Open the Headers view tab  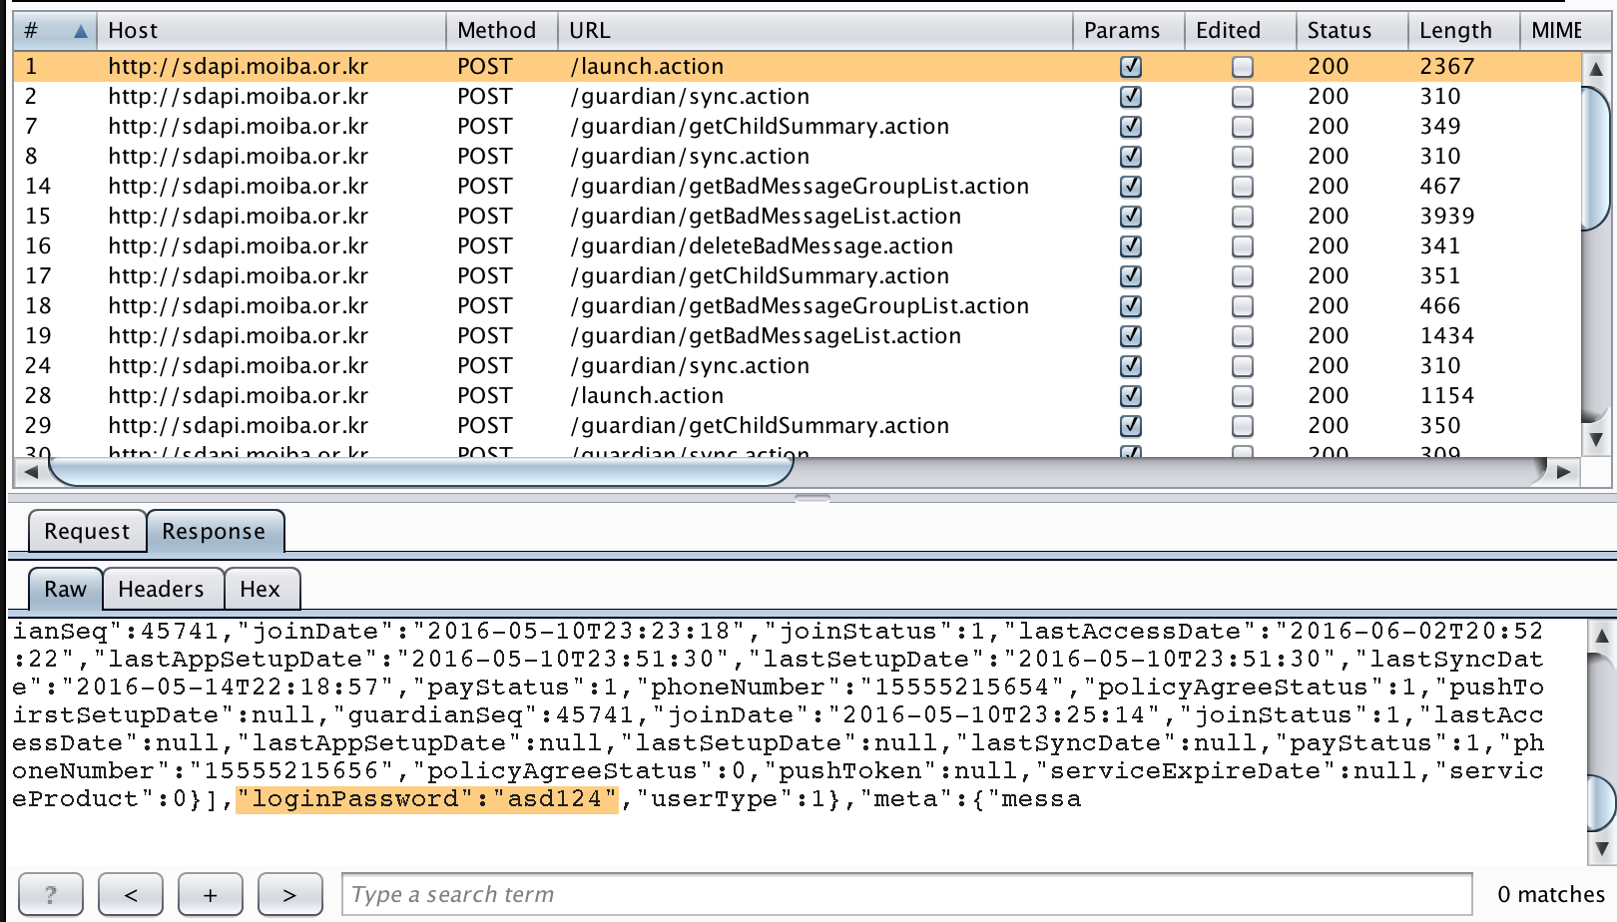161,589
